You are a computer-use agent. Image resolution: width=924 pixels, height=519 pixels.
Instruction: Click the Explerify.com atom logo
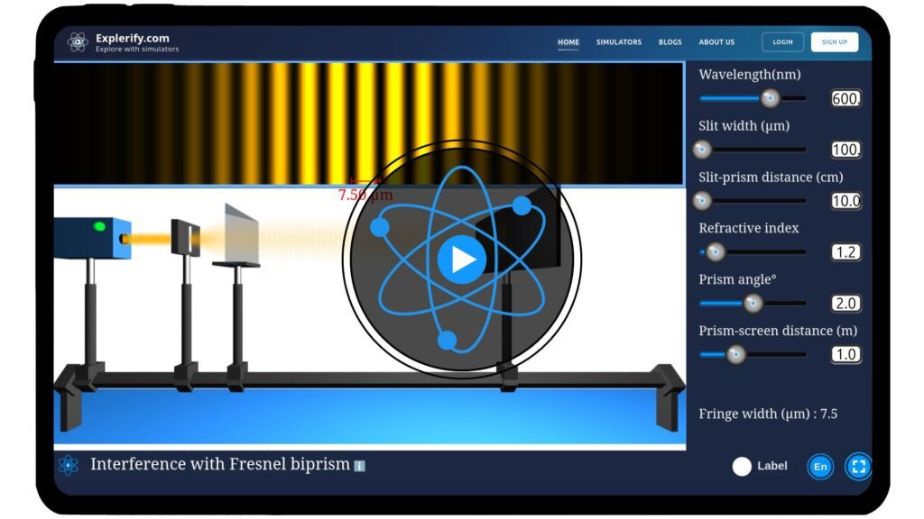[x=77, y=41]
